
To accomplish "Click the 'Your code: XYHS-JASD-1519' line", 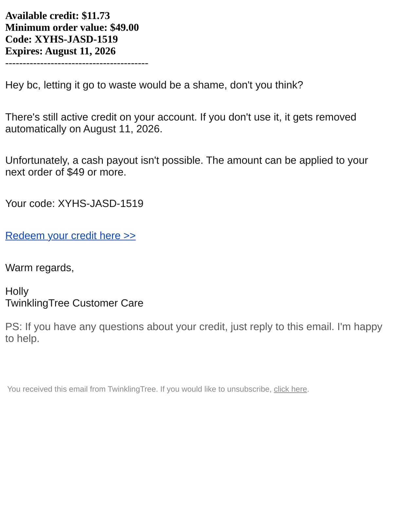I will 74,204.
